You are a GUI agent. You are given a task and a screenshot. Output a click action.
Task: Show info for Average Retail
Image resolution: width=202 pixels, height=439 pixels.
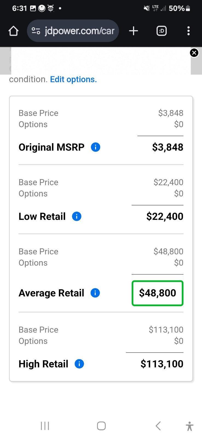(95, 293)
